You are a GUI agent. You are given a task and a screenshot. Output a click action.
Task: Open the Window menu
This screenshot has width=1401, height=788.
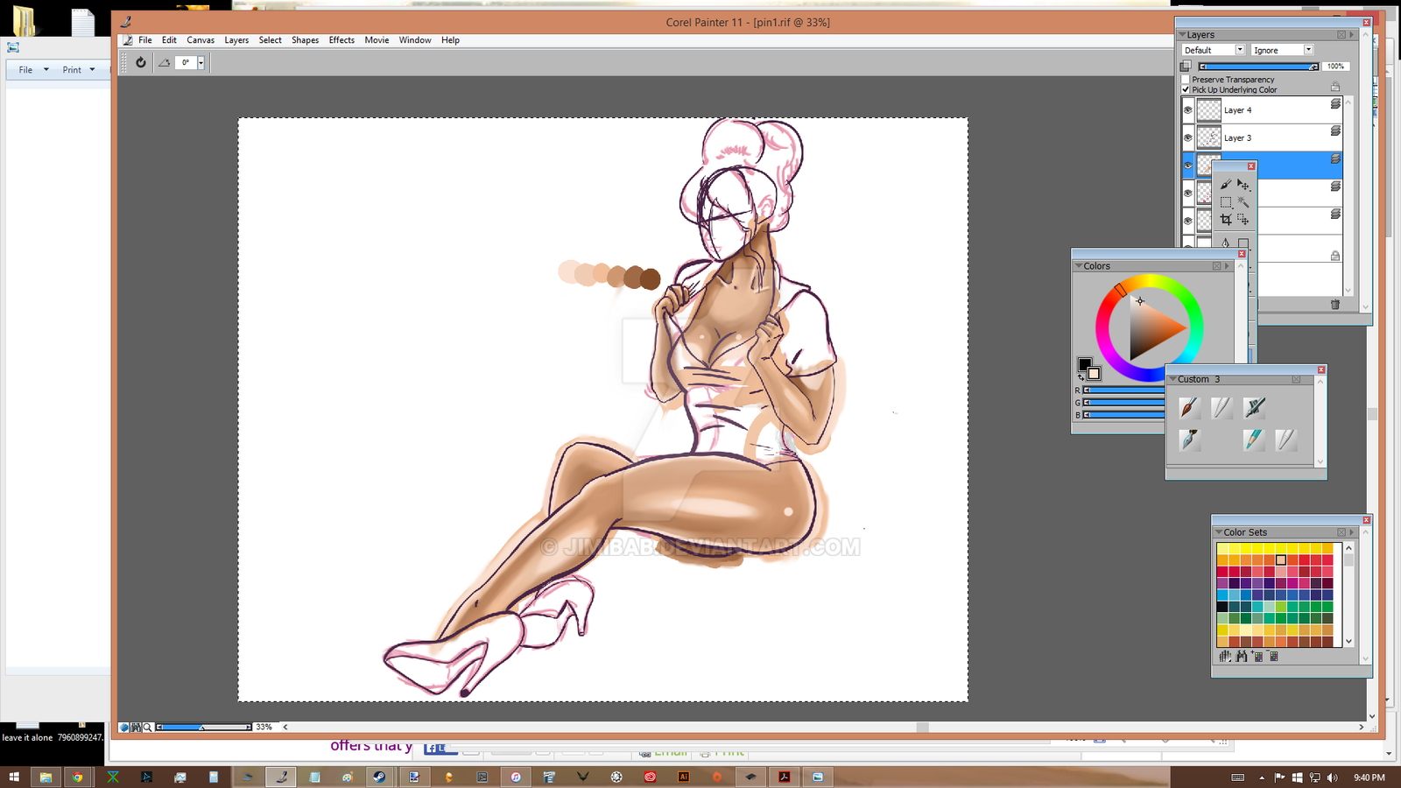pyautogui.click(x=415, y=40)
